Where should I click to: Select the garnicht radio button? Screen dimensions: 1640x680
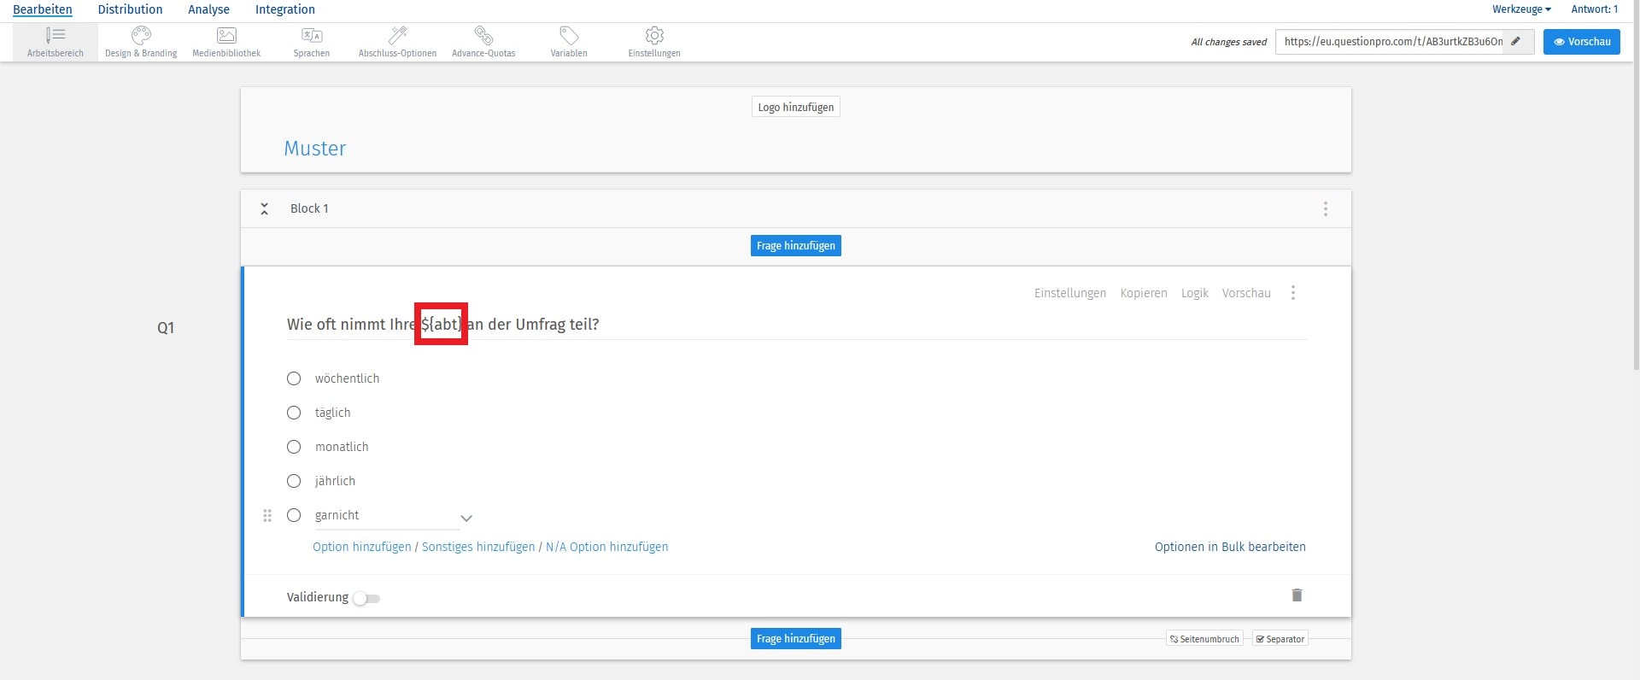pyautogui.click(x=294, y=515)
